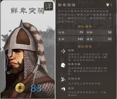
Task: Click the 鲜卑突骑 header in detail panel
Action: (67, 5)
